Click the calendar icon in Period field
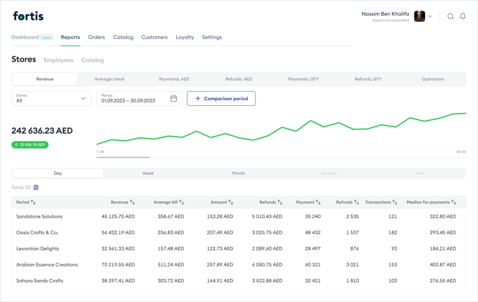This screenshot has height=302, width=478. (174, 98)
